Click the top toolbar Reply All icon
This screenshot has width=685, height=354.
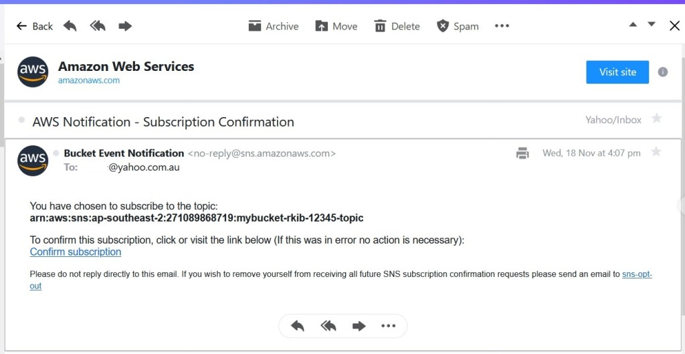tap(98, 26)
